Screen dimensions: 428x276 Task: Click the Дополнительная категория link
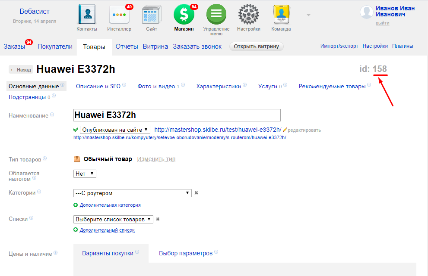(110, 205)
